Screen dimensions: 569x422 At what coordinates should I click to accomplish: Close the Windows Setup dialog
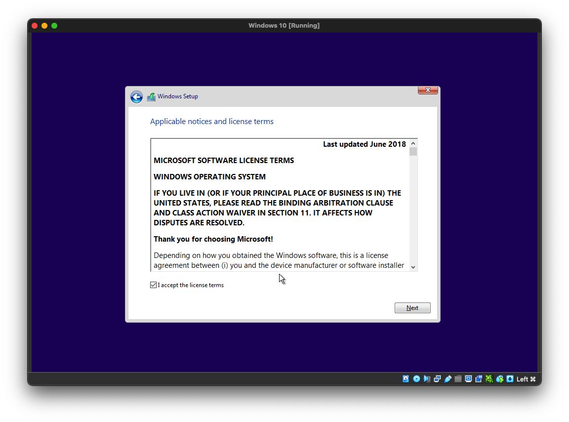tap(428, 90)
